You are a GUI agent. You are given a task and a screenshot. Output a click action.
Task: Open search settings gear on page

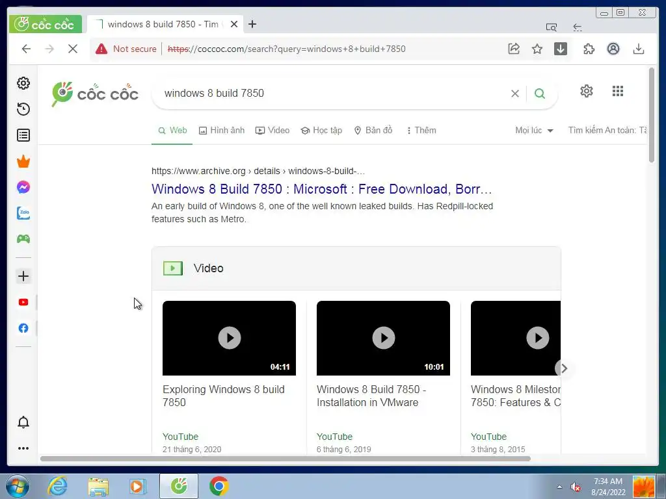click(587, 91)
